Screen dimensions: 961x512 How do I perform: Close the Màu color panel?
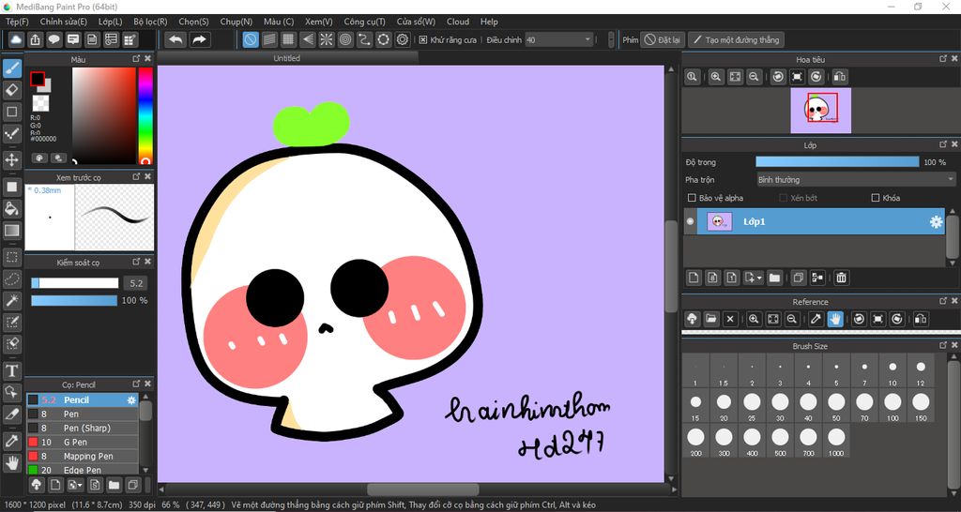[x=147, y=59]
